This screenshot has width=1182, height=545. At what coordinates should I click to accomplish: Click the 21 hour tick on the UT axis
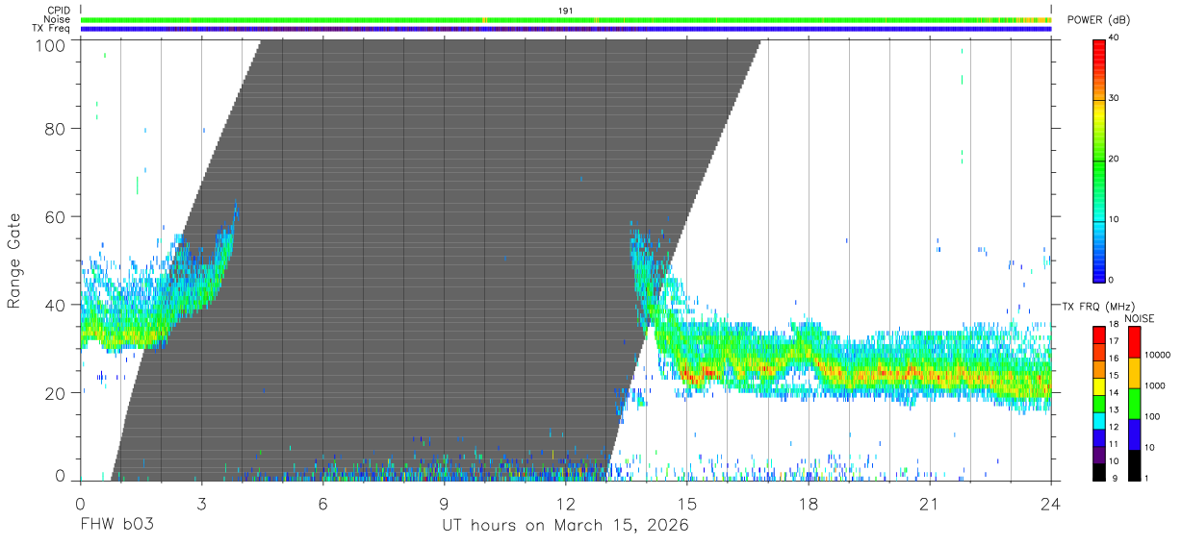[x=930, y=504]
